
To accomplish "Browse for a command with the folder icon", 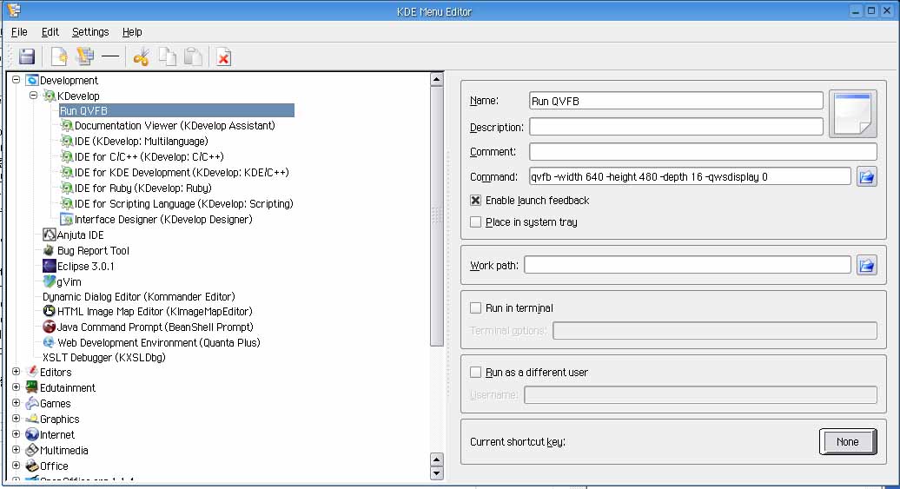I will point(867,177).
